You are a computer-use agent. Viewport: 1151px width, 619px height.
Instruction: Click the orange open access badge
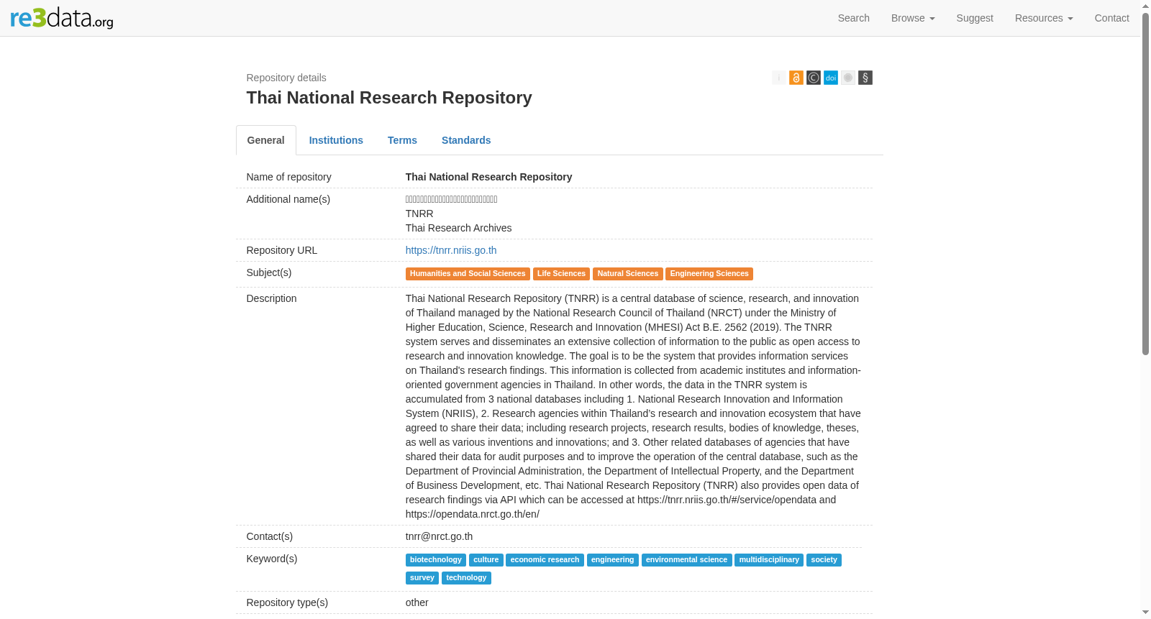(796, 78)
